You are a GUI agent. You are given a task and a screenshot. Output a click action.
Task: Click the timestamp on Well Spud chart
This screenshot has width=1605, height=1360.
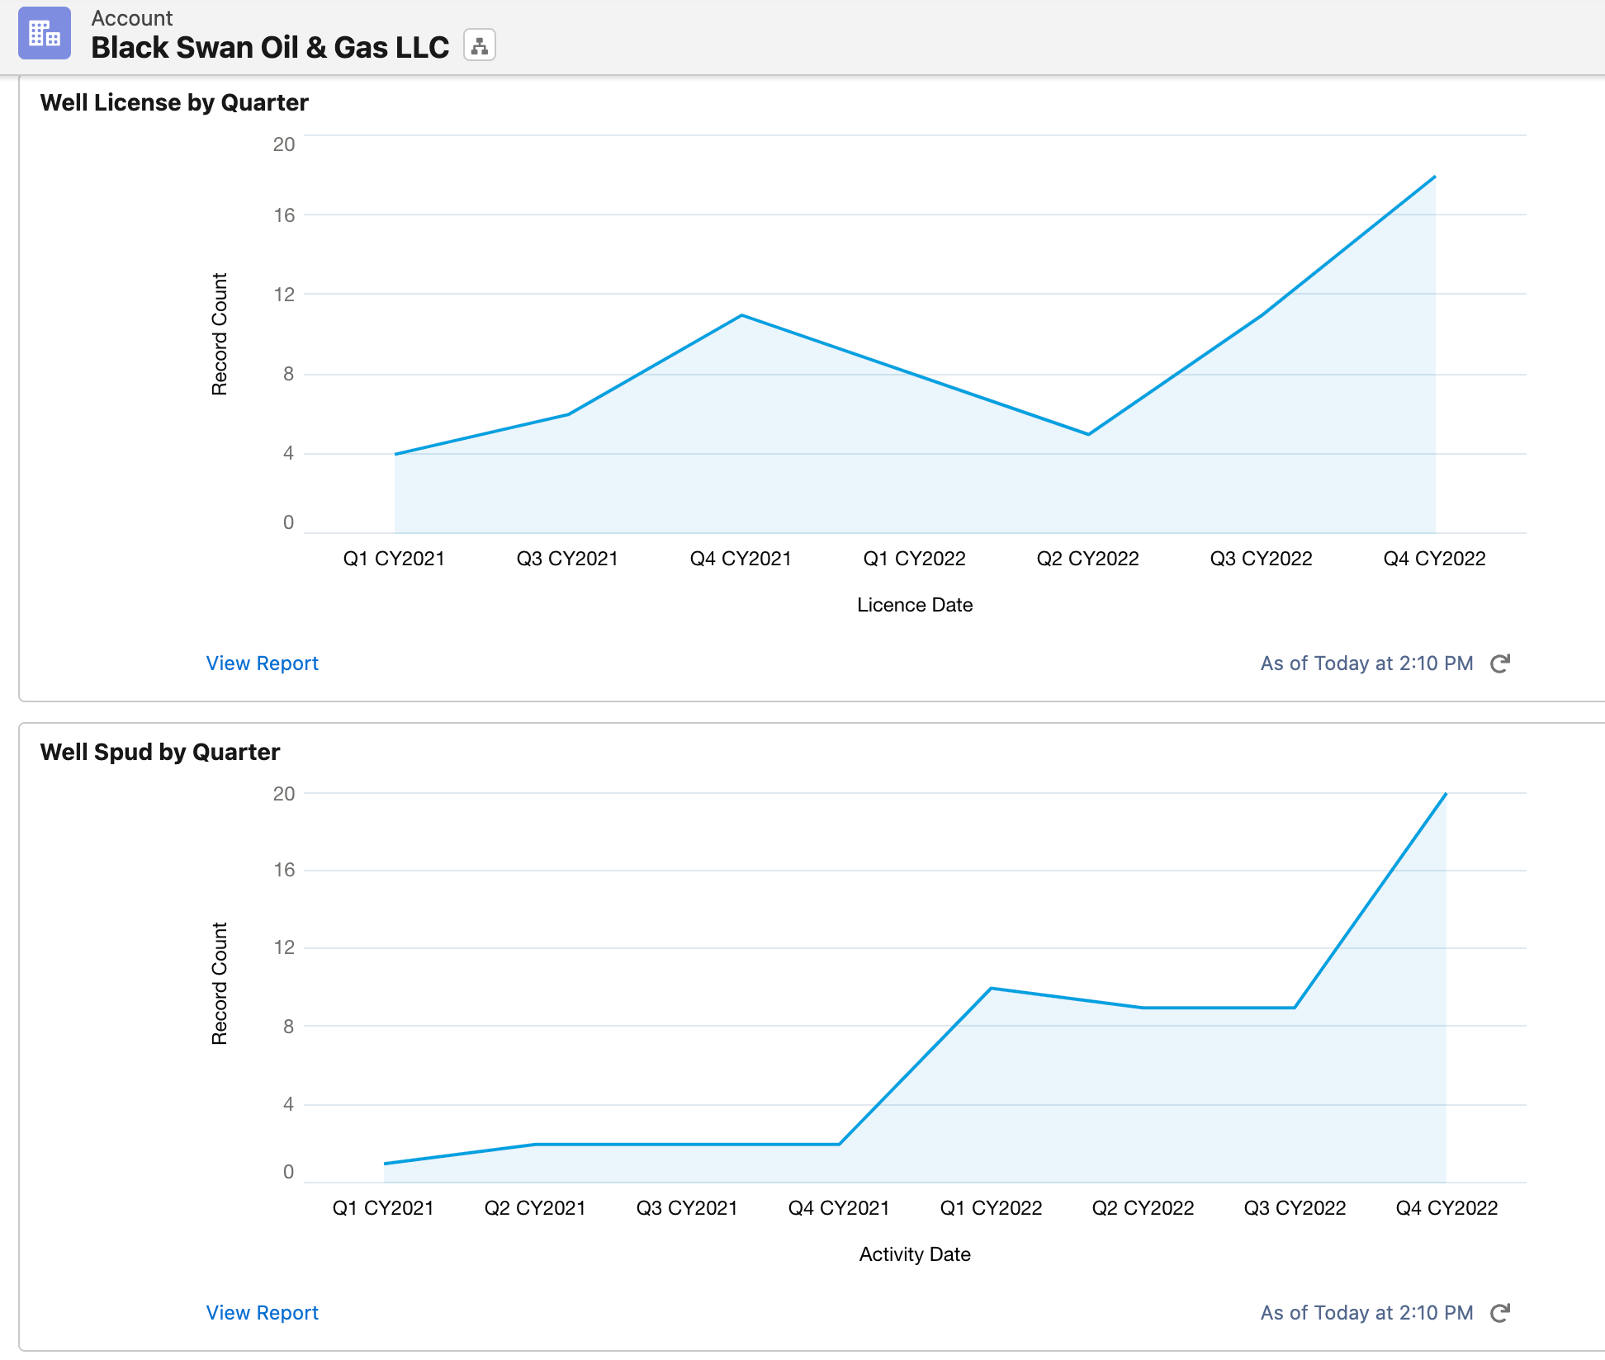point(1366,1313)
